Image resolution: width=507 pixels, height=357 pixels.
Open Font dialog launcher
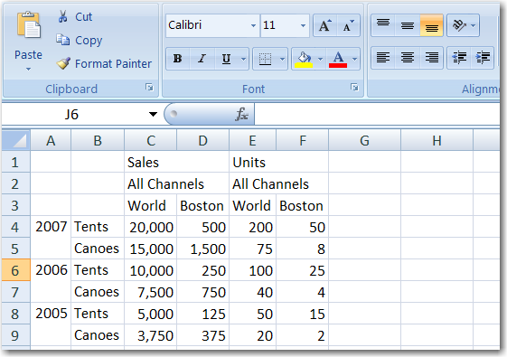click(354, 88)
